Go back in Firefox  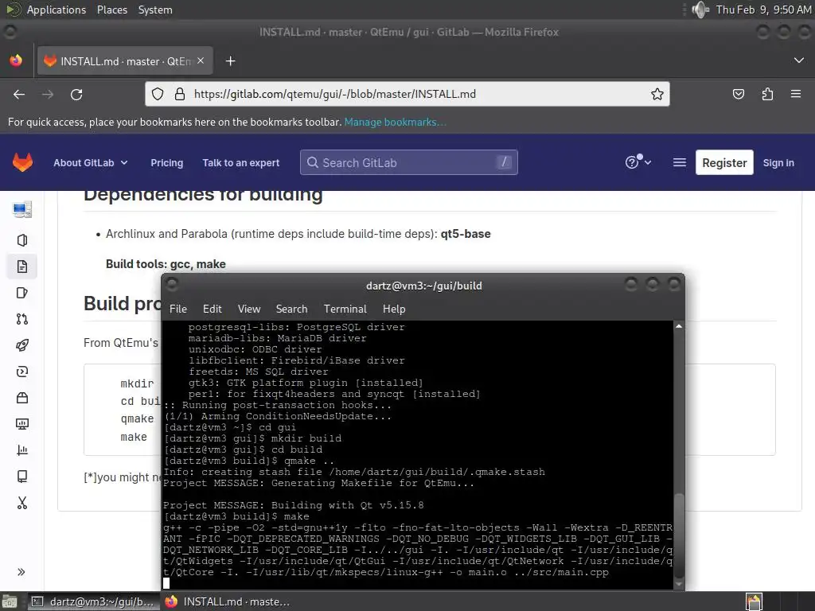point(19,94)
